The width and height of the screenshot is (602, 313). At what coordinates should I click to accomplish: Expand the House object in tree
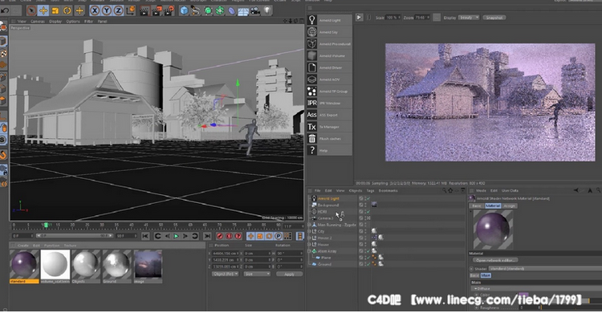pos(310,244)
